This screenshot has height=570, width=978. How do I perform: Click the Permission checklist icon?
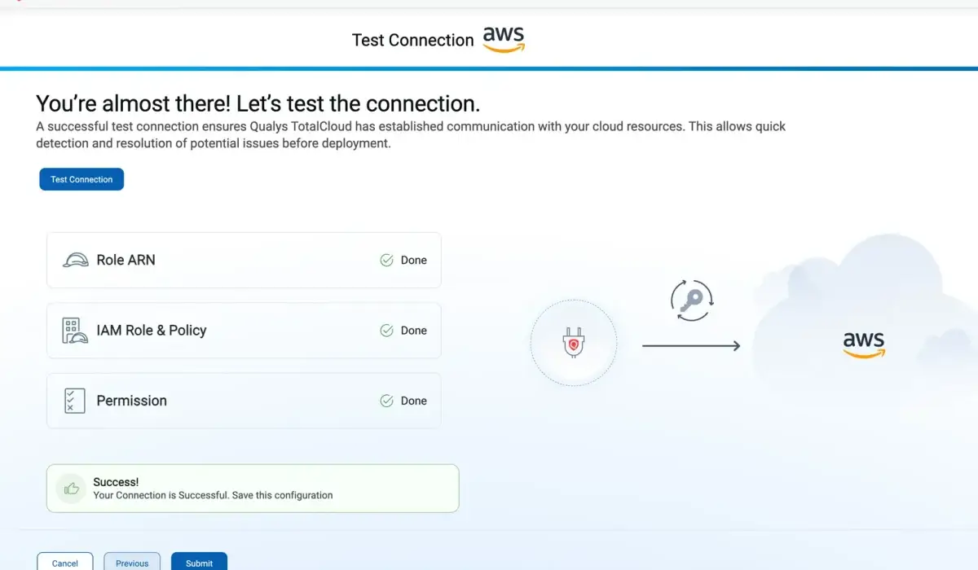tap(74, 401)
